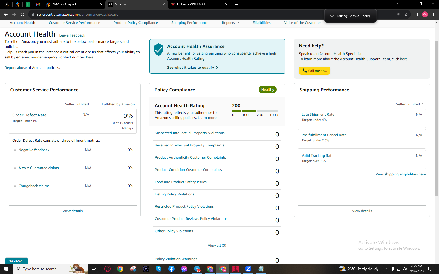439x274 pixels.
Task: Open Facebook from the taskbar
Action: [171, 269]
